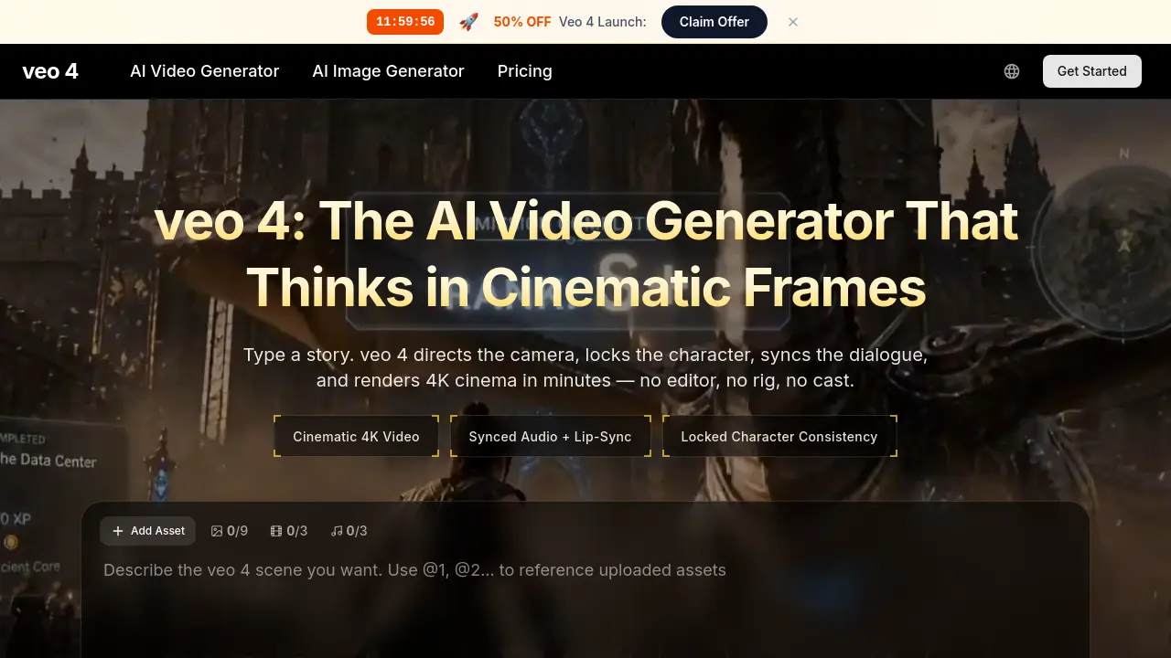Dismiss the promo banner with X
1171x658 pixels.
[x=793, y=22]
